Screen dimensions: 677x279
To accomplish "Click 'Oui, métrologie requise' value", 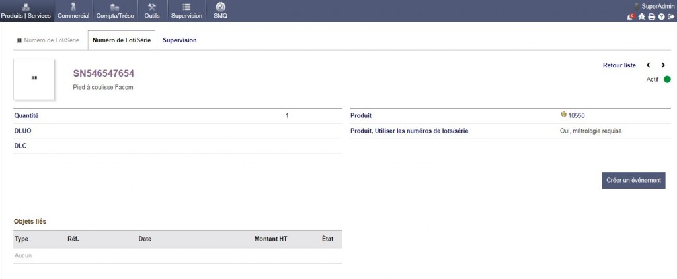I will [x=590, y=131].
